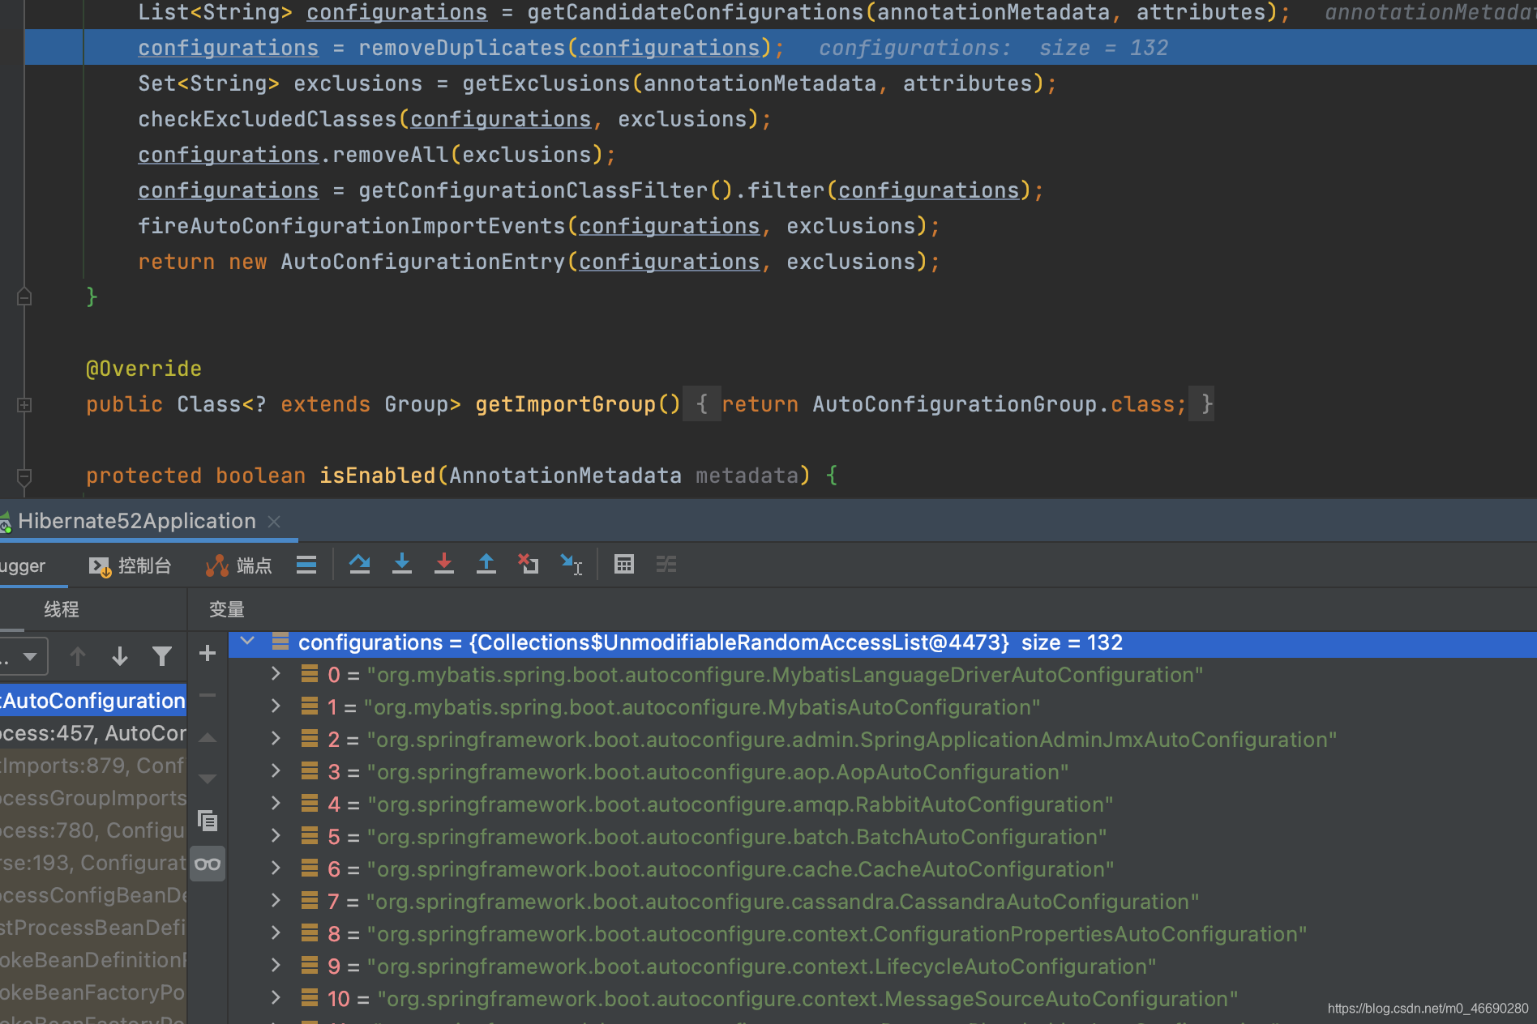Click getExclusions method call in editor
Viewport: 1537px width, 1024px height.
point(546,83)
